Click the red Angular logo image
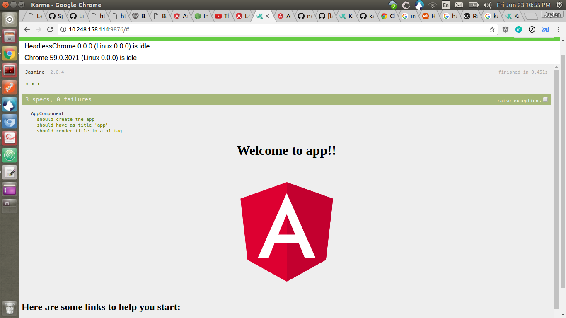This screenshot has height=318, width=566. tap(287, 232)
